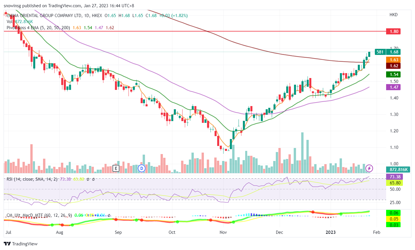Click the Aug label on time axis

click(59, 232)
